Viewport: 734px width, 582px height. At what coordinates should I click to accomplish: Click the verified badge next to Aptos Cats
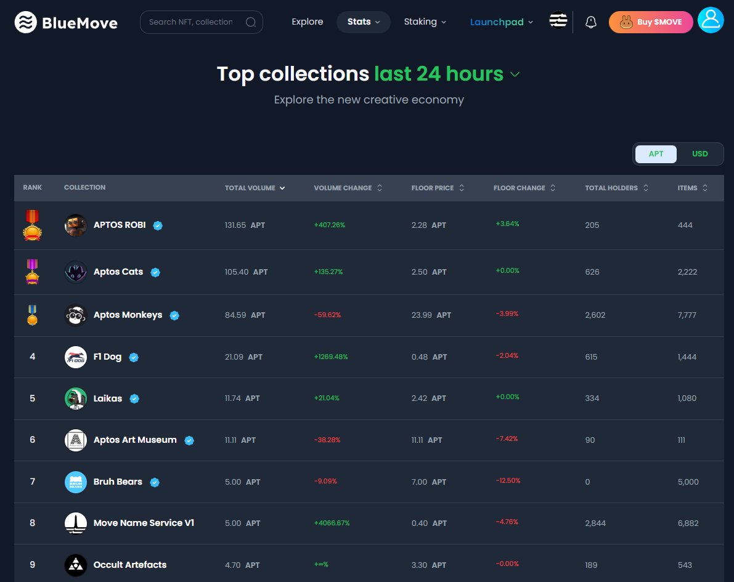(155, 272)
